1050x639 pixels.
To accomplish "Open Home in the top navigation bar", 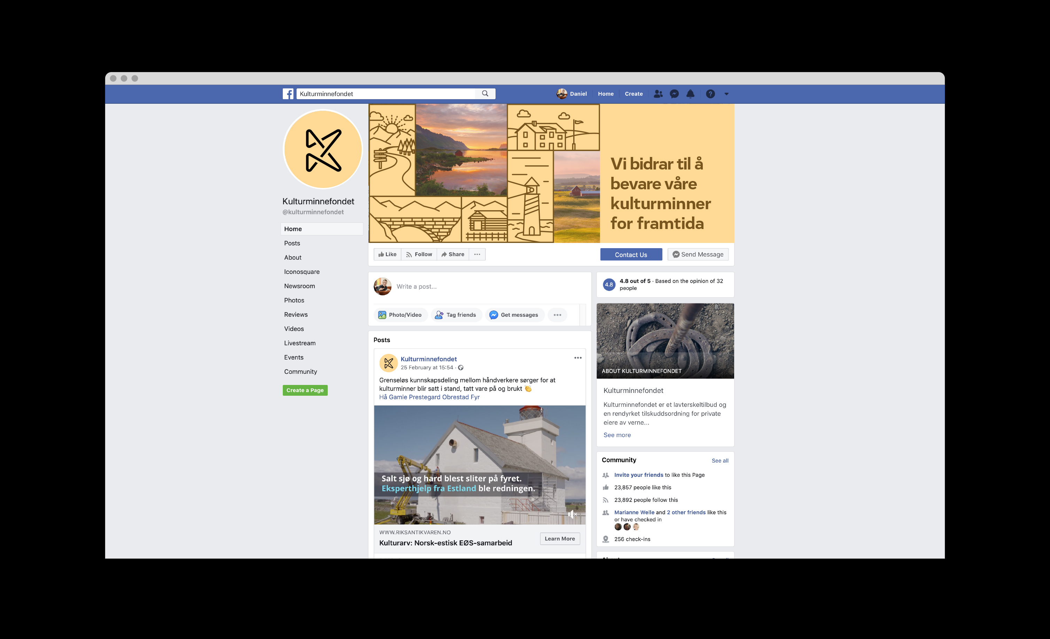I will (x=606, y=94).
